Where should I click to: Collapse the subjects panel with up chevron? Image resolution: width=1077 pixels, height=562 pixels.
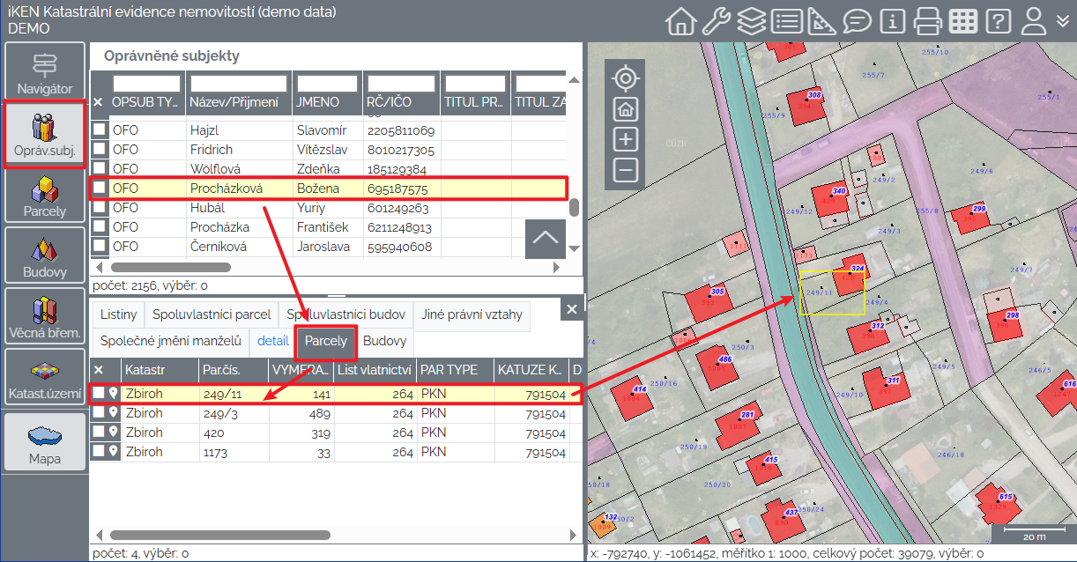[x=546, y=238]
